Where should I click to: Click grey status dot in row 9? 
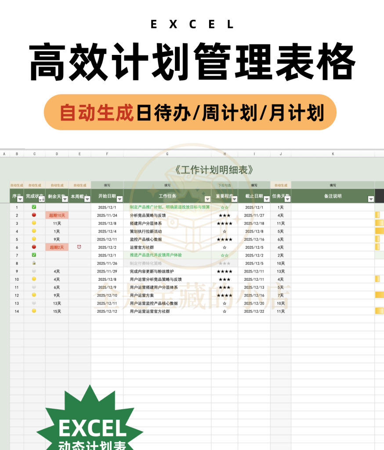pyautogui.click(x=34, y=271)
